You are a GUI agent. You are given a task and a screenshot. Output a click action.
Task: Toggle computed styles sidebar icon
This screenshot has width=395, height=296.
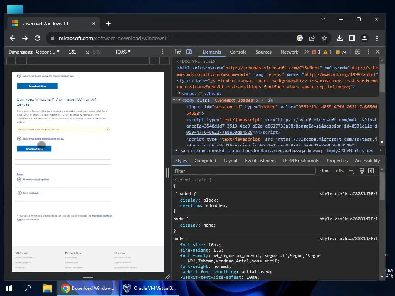(x=371, y=171)
